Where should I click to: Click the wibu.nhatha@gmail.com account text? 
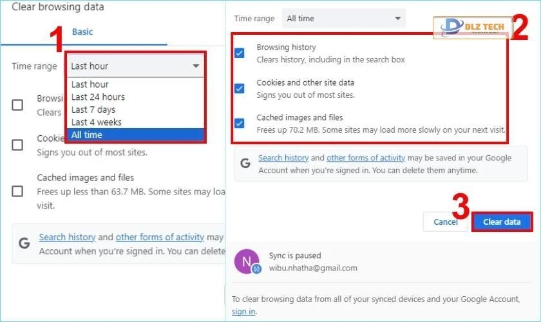[313, 268]
